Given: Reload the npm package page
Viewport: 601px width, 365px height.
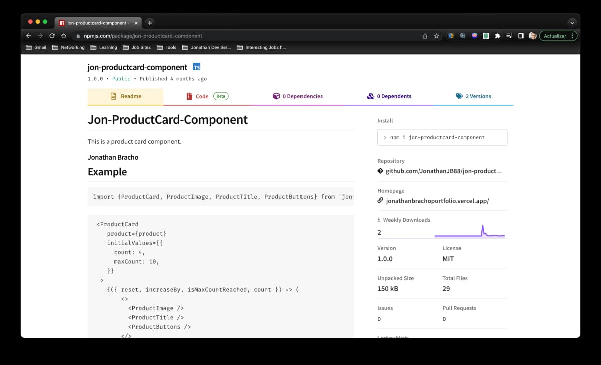Looking at the screenshot, I should [52, 36].
